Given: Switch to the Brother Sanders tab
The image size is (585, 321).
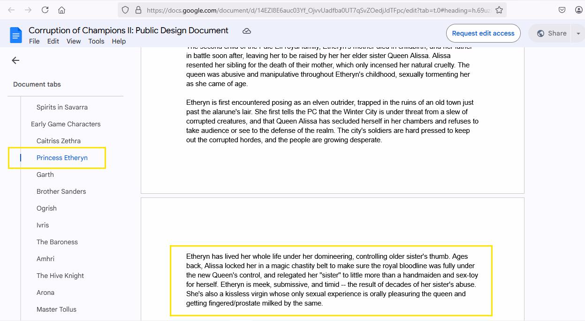Looking at the screenshot, I should pos(61,191).
